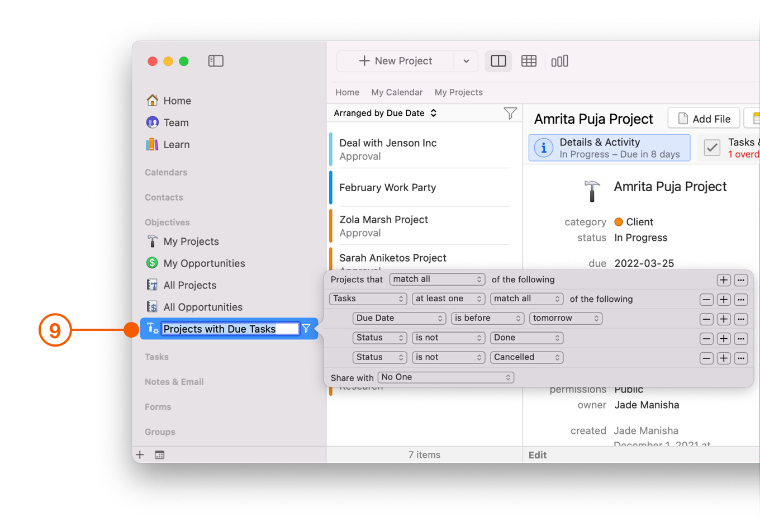Change the 'tomorrow' due date option

tap(566, 318)
